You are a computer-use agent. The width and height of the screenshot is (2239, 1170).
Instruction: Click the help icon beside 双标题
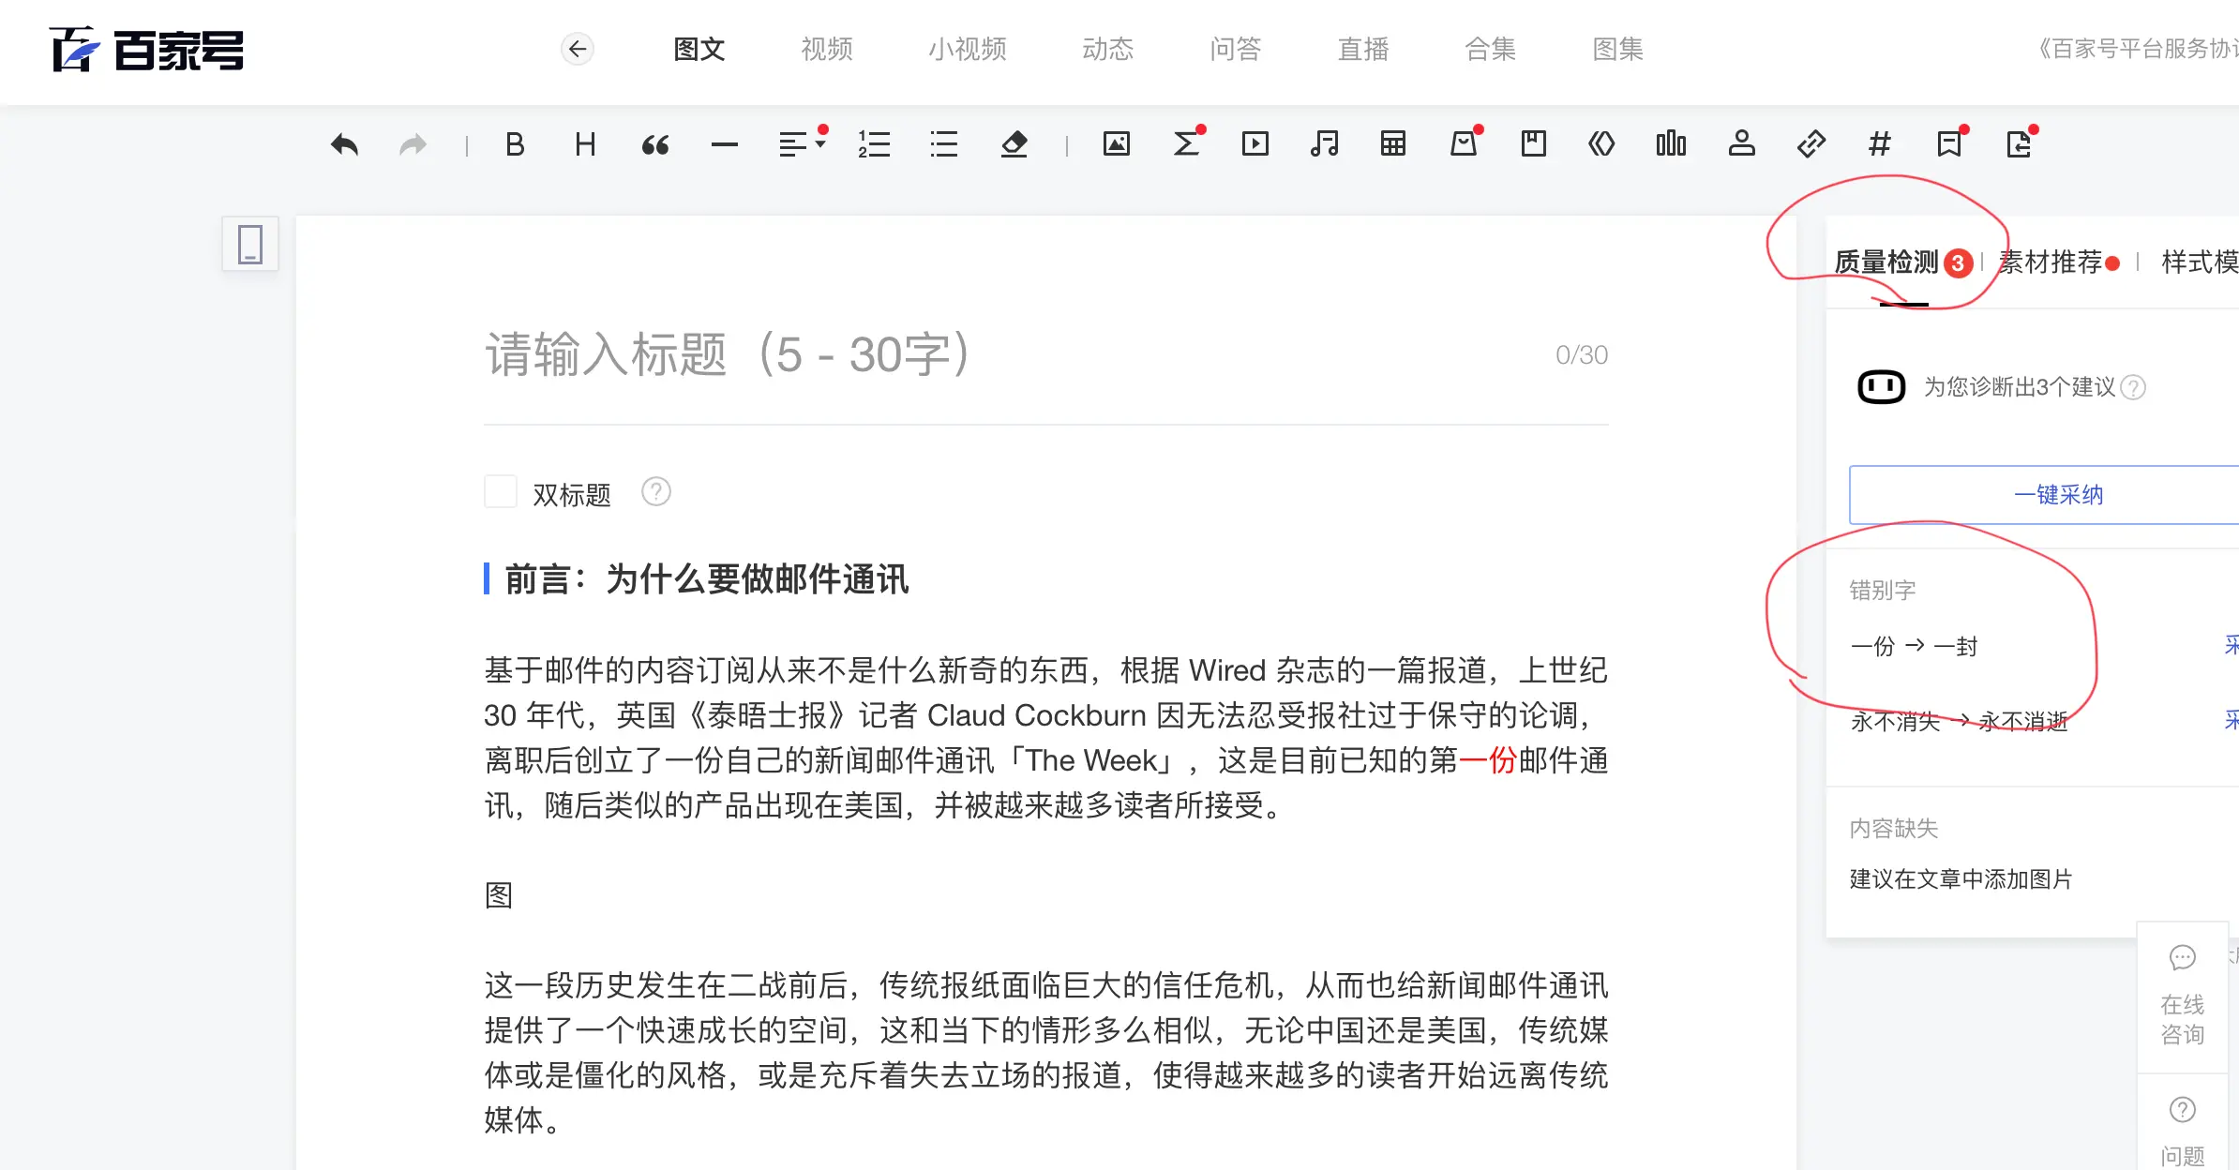click(x=656, y=491)
